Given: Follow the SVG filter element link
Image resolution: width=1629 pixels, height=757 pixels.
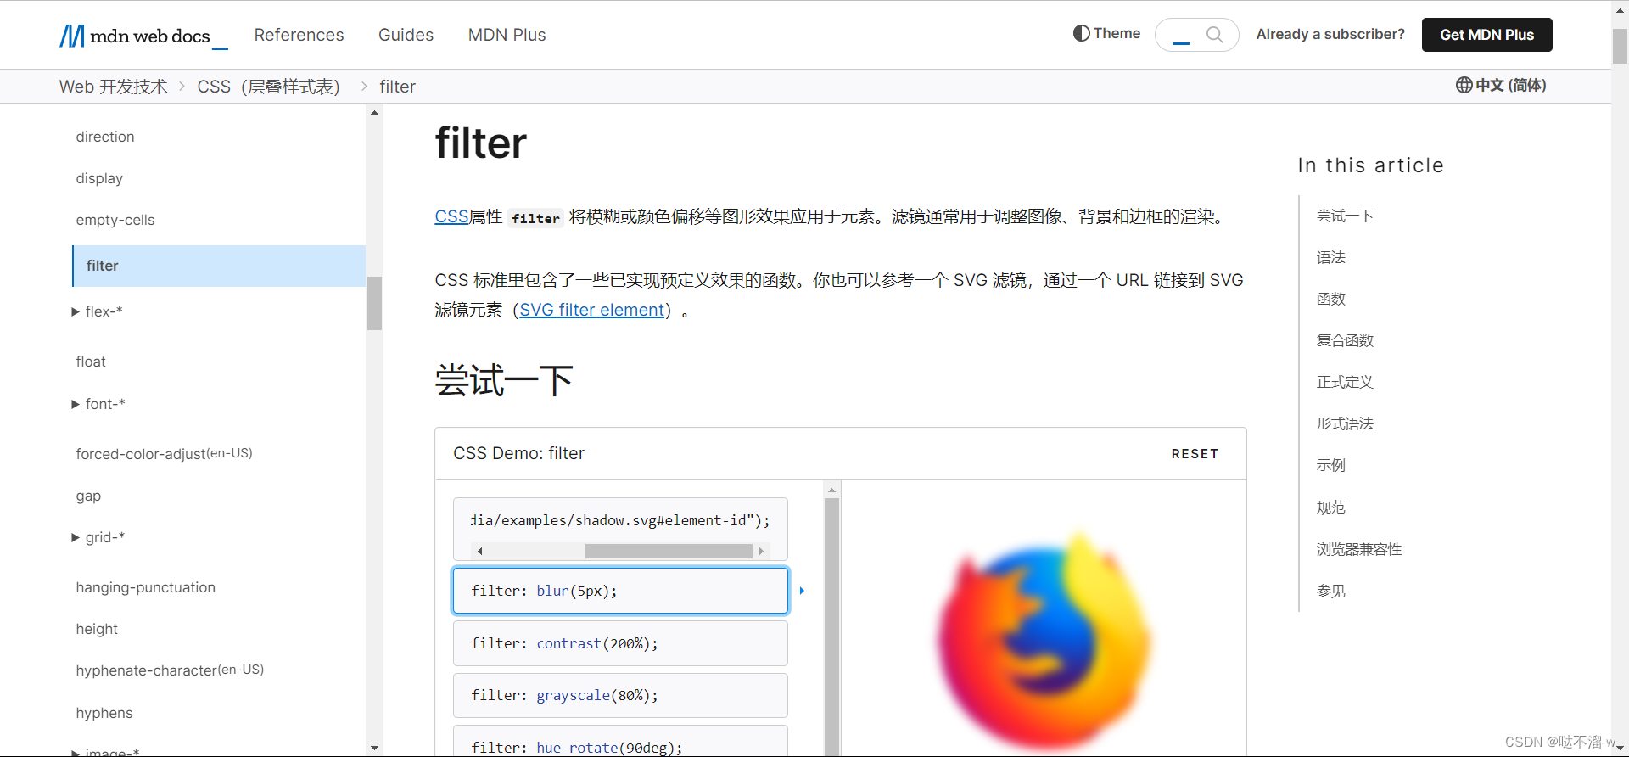Looking at the screenshot, I should pyautogui.click(x=591, y=310).
